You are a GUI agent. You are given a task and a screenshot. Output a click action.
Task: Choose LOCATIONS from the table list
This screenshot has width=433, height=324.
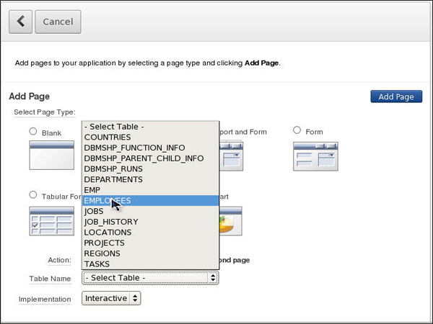pos(151,233)
